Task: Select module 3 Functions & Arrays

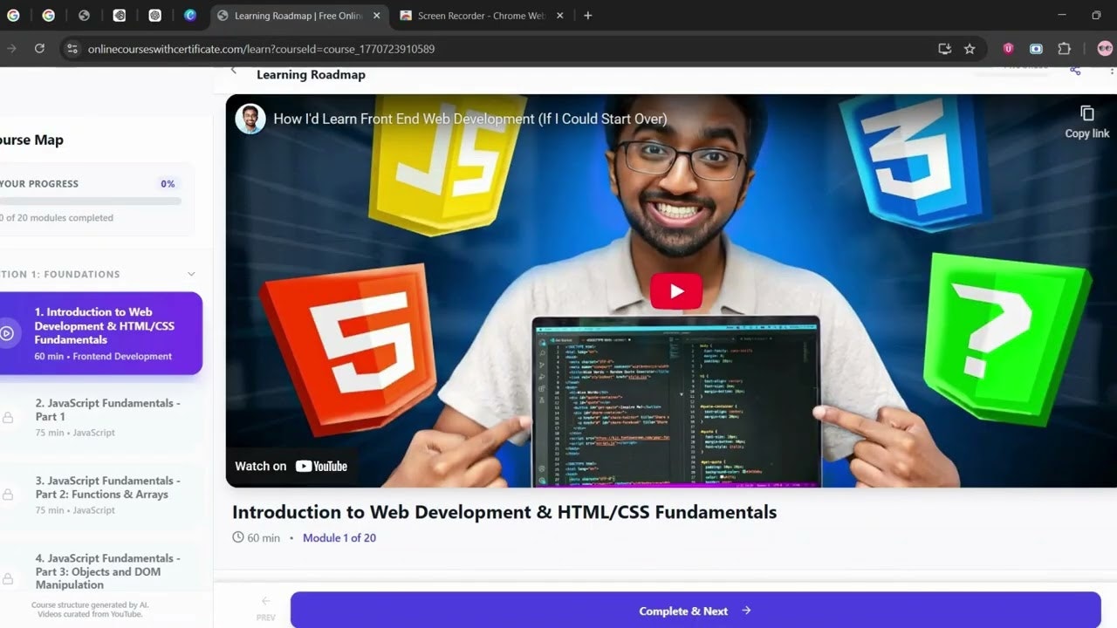Action: point(101,495)
